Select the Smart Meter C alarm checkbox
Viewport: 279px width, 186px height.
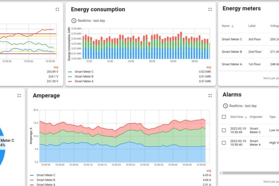click(224, 130)
